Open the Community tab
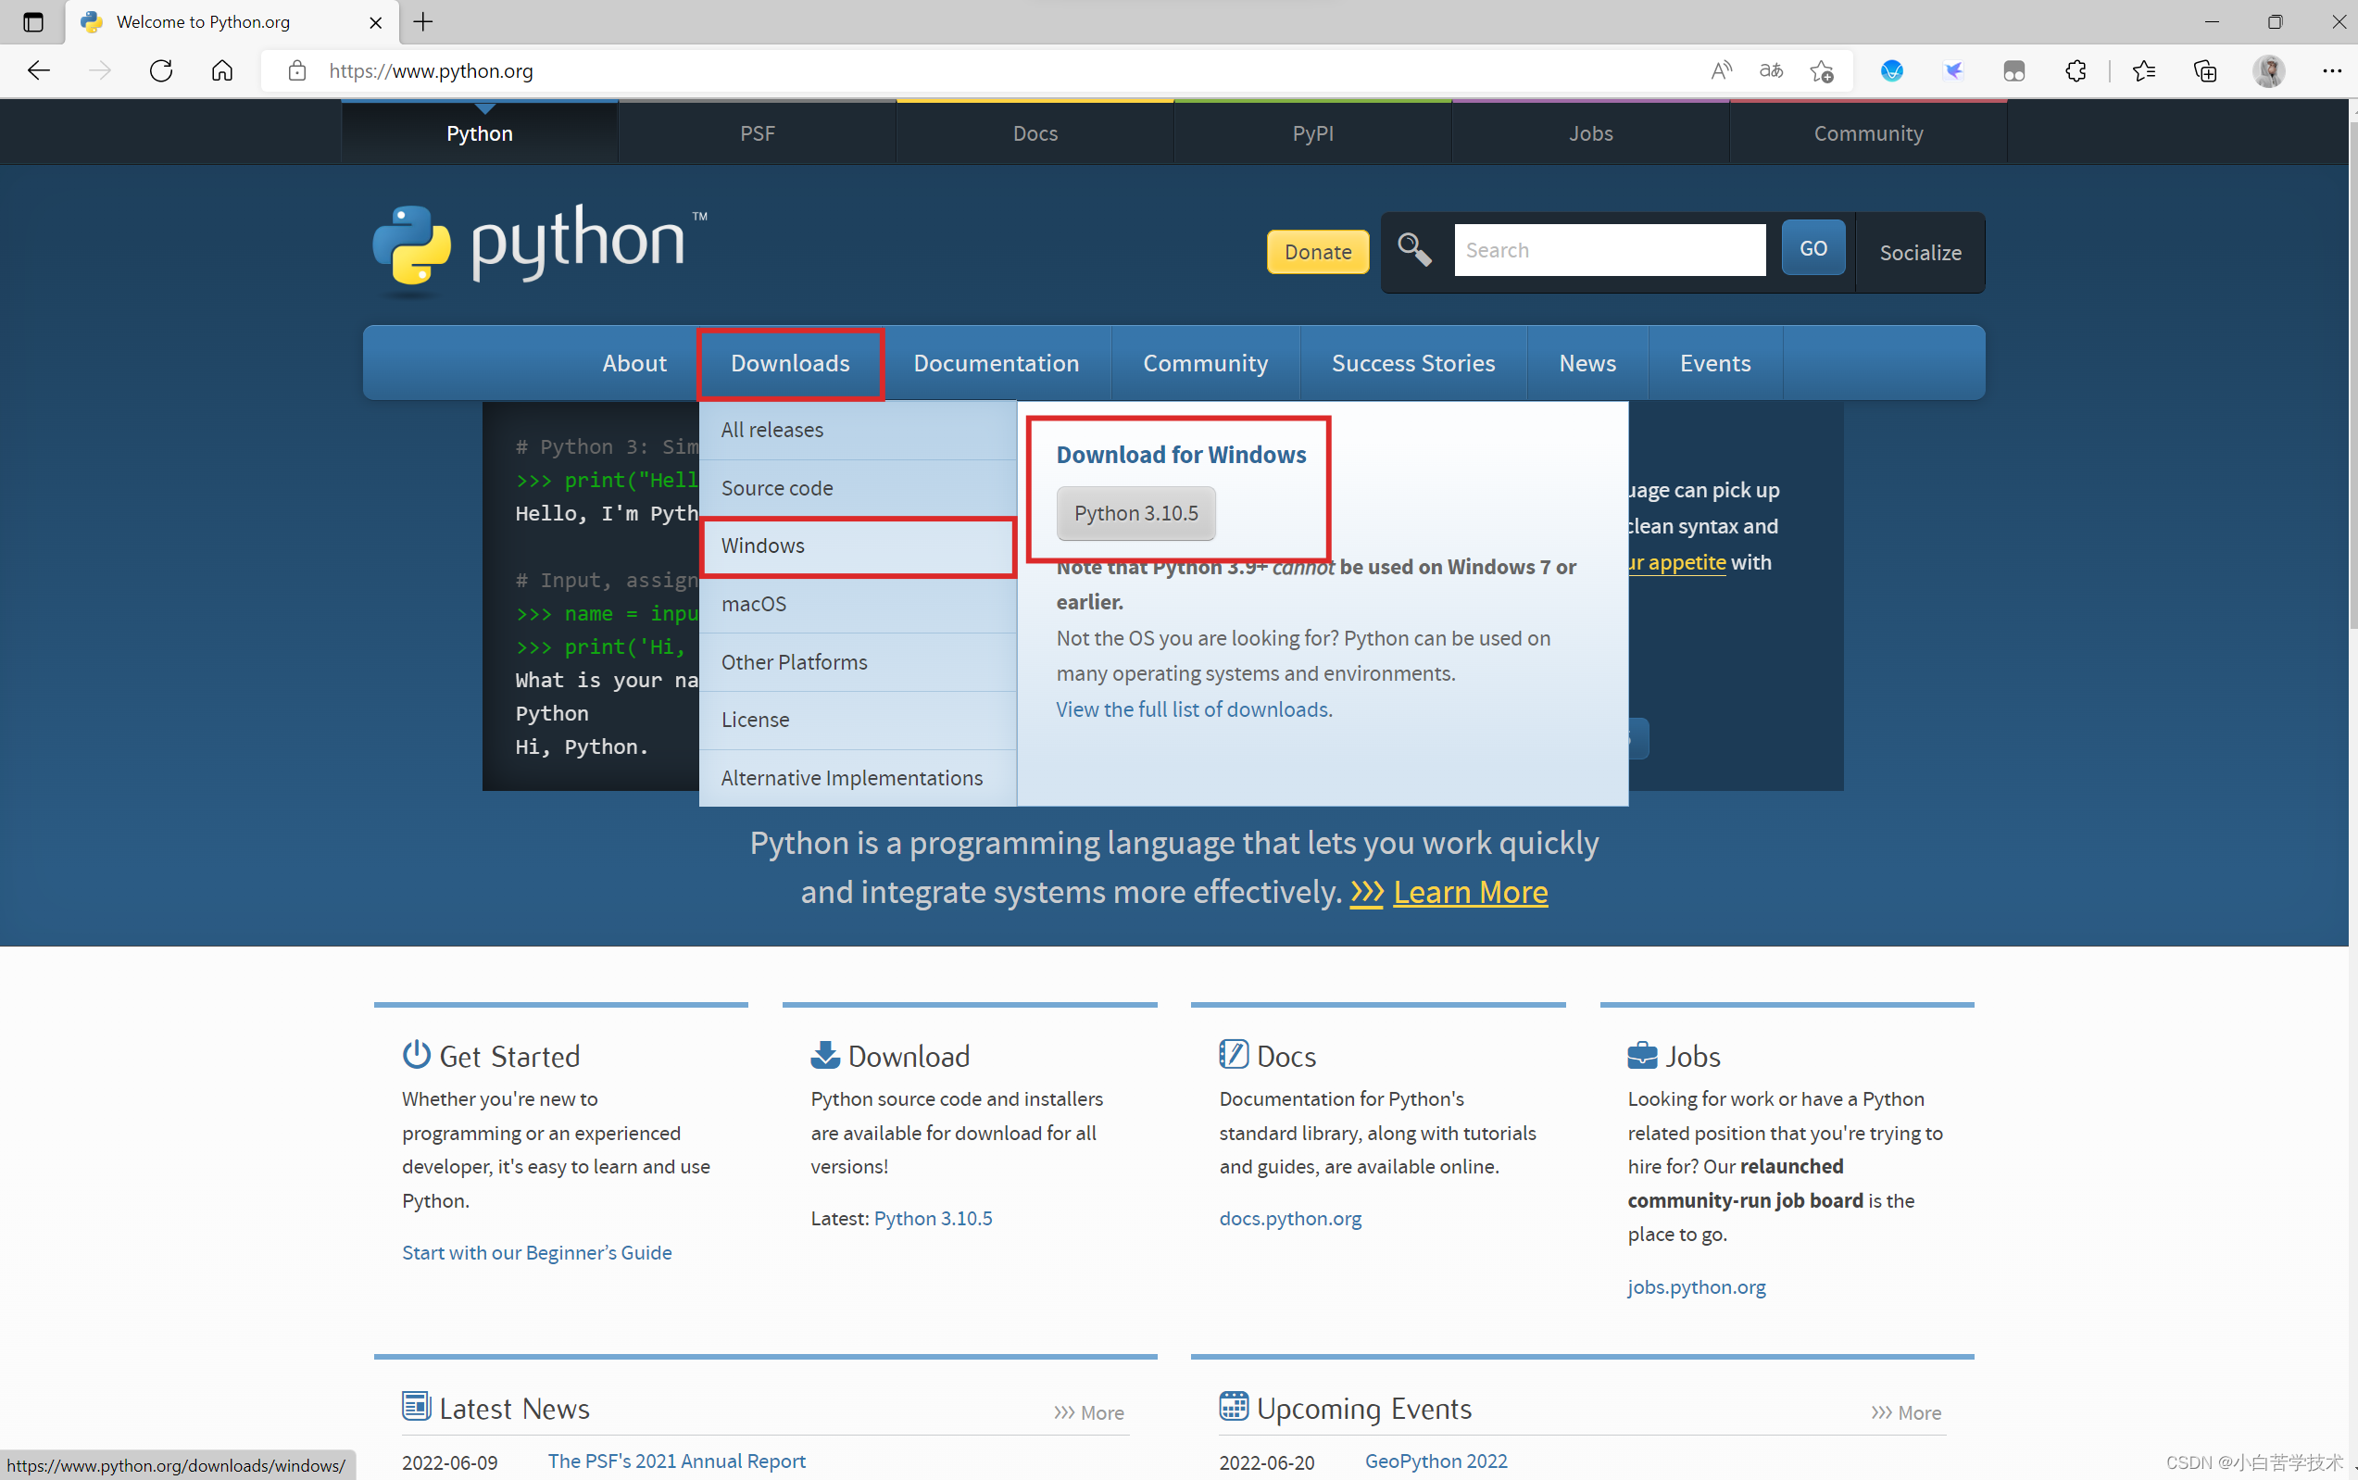 click(1206, 363)
